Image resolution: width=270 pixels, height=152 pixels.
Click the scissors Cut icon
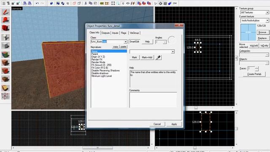tap(86, 3)
